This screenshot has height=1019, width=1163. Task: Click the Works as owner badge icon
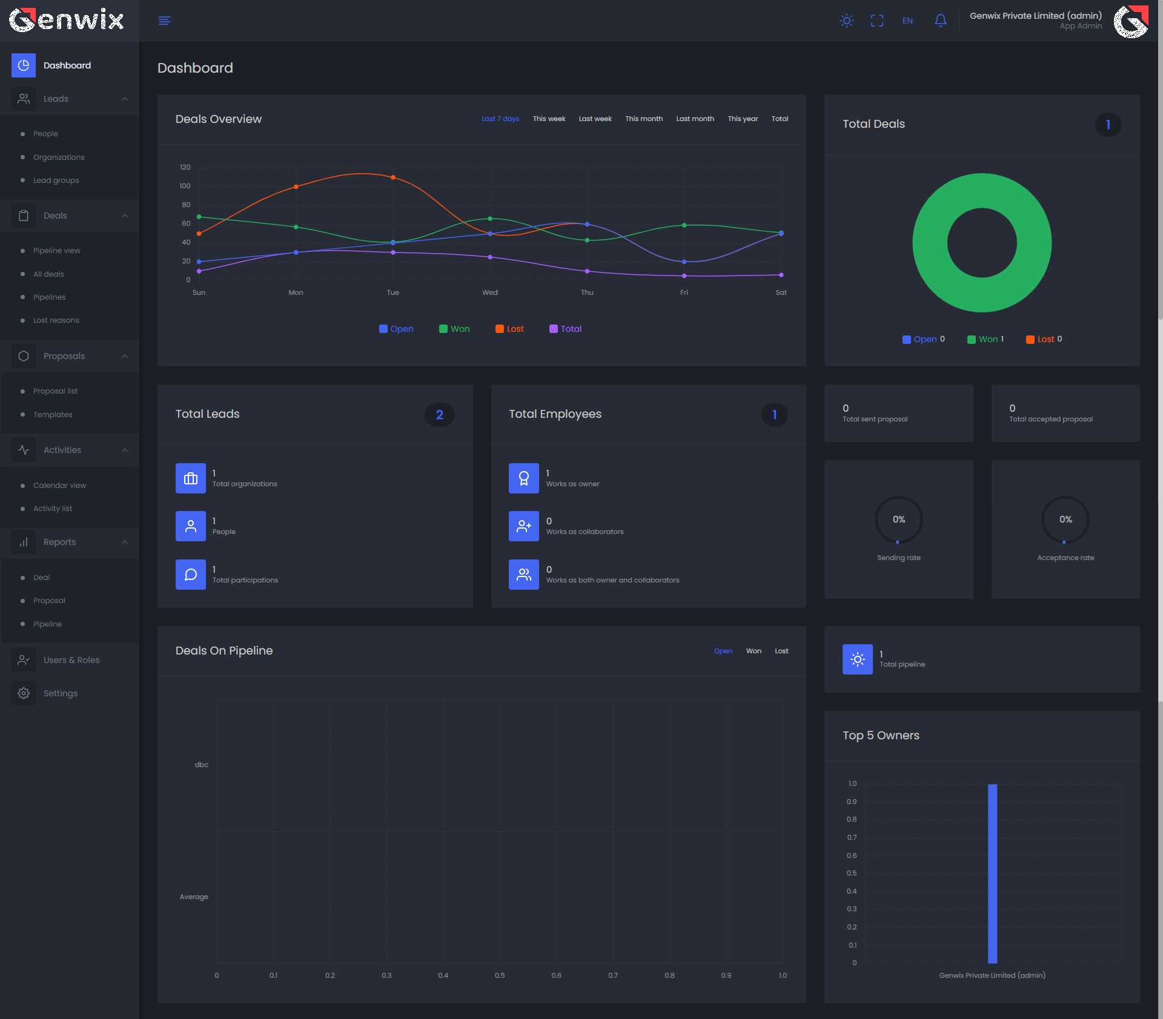click(x=523, y=478)
